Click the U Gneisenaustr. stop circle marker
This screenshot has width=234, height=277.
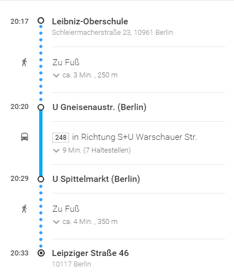[x=41, y=107]
